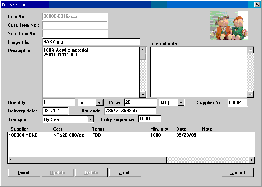Close the dialog with the X button

point(257,4)
